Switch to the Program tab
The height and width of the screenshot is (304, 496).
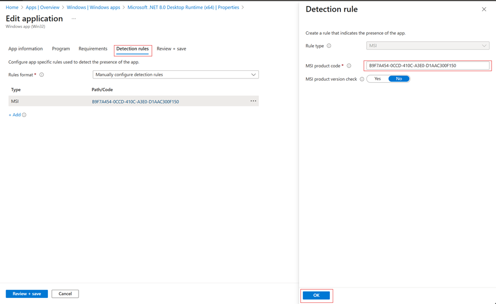pos(60,49)
